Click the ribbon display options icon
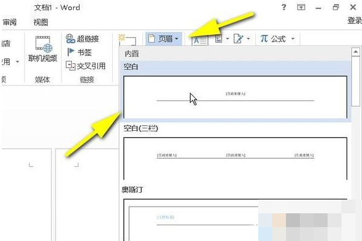The width and height of the screenshot is (362, 241). (x=301, y=7)
